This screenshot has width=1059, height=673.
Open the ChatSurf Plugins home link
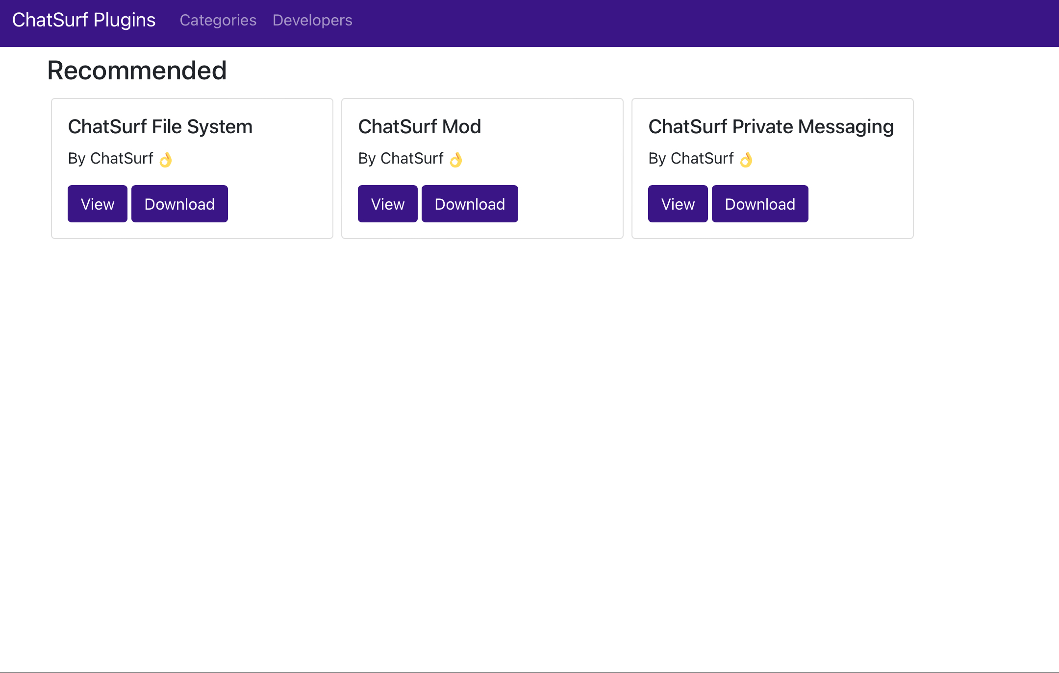tap(84, 20)
